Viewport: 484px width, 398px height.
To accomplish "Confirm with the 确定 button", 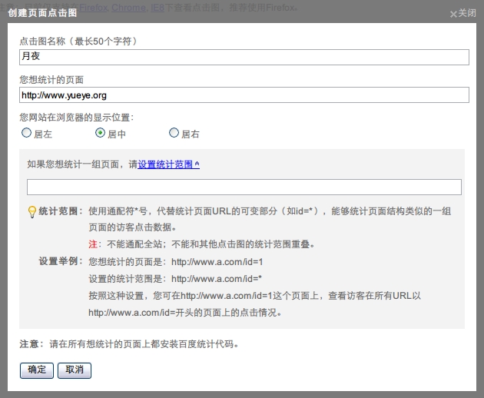I will click(37, 370).
